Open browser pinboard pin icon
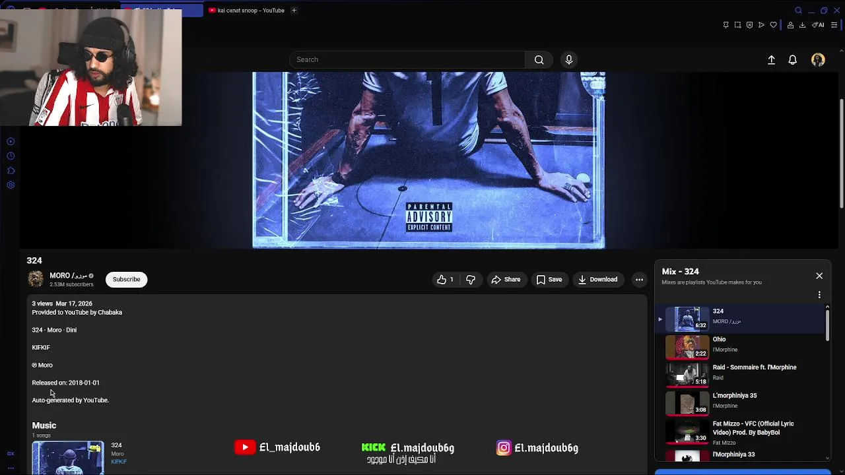The height and width of the screenshot is (475, 845). coord(726,25)
